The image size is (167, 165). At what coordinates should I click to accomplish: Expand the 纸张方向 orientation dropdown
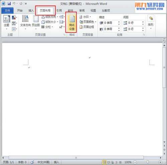[50, 17]
